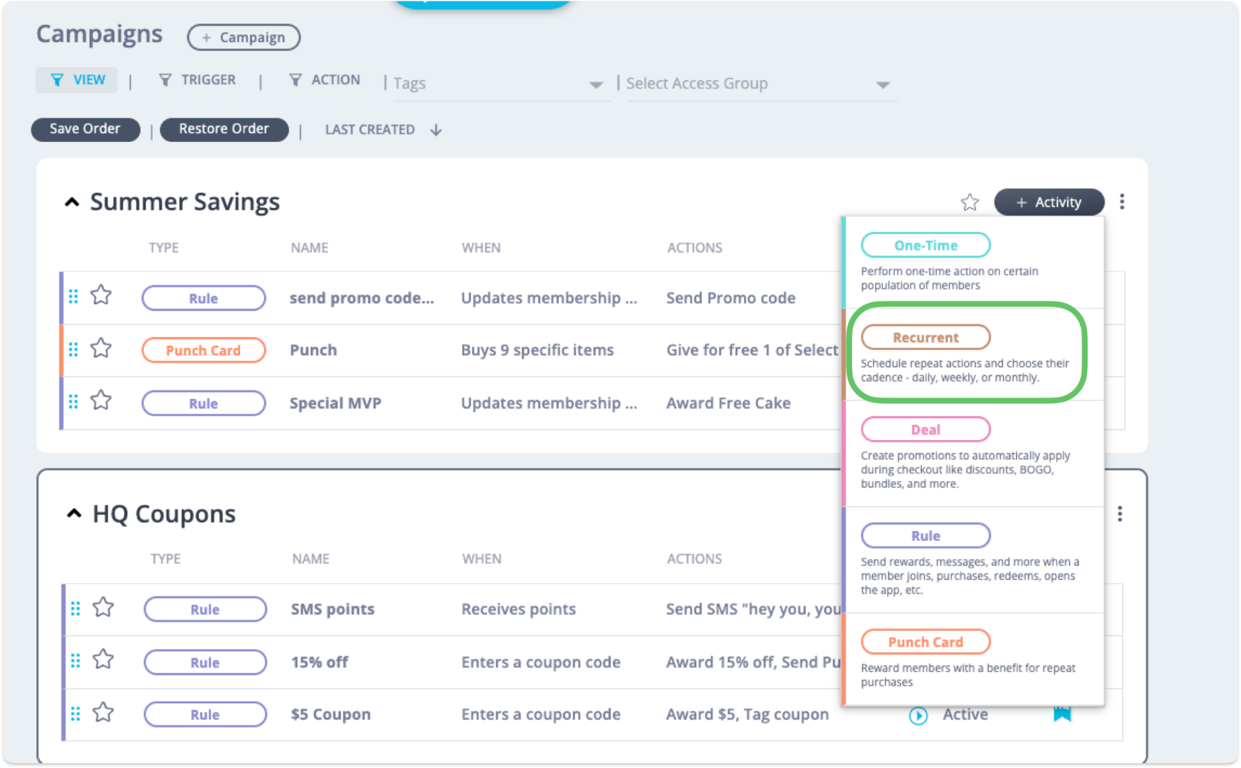Viewport: 1241px width, 768px height.
Task: Collapse the Summer Savings campaign
Action: [x=72, y=202]
